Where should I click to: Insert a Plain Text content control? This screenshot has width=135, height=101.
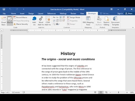click(57, 17)
